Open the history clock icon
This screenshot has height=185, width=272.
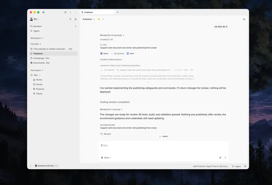(65, 12)
